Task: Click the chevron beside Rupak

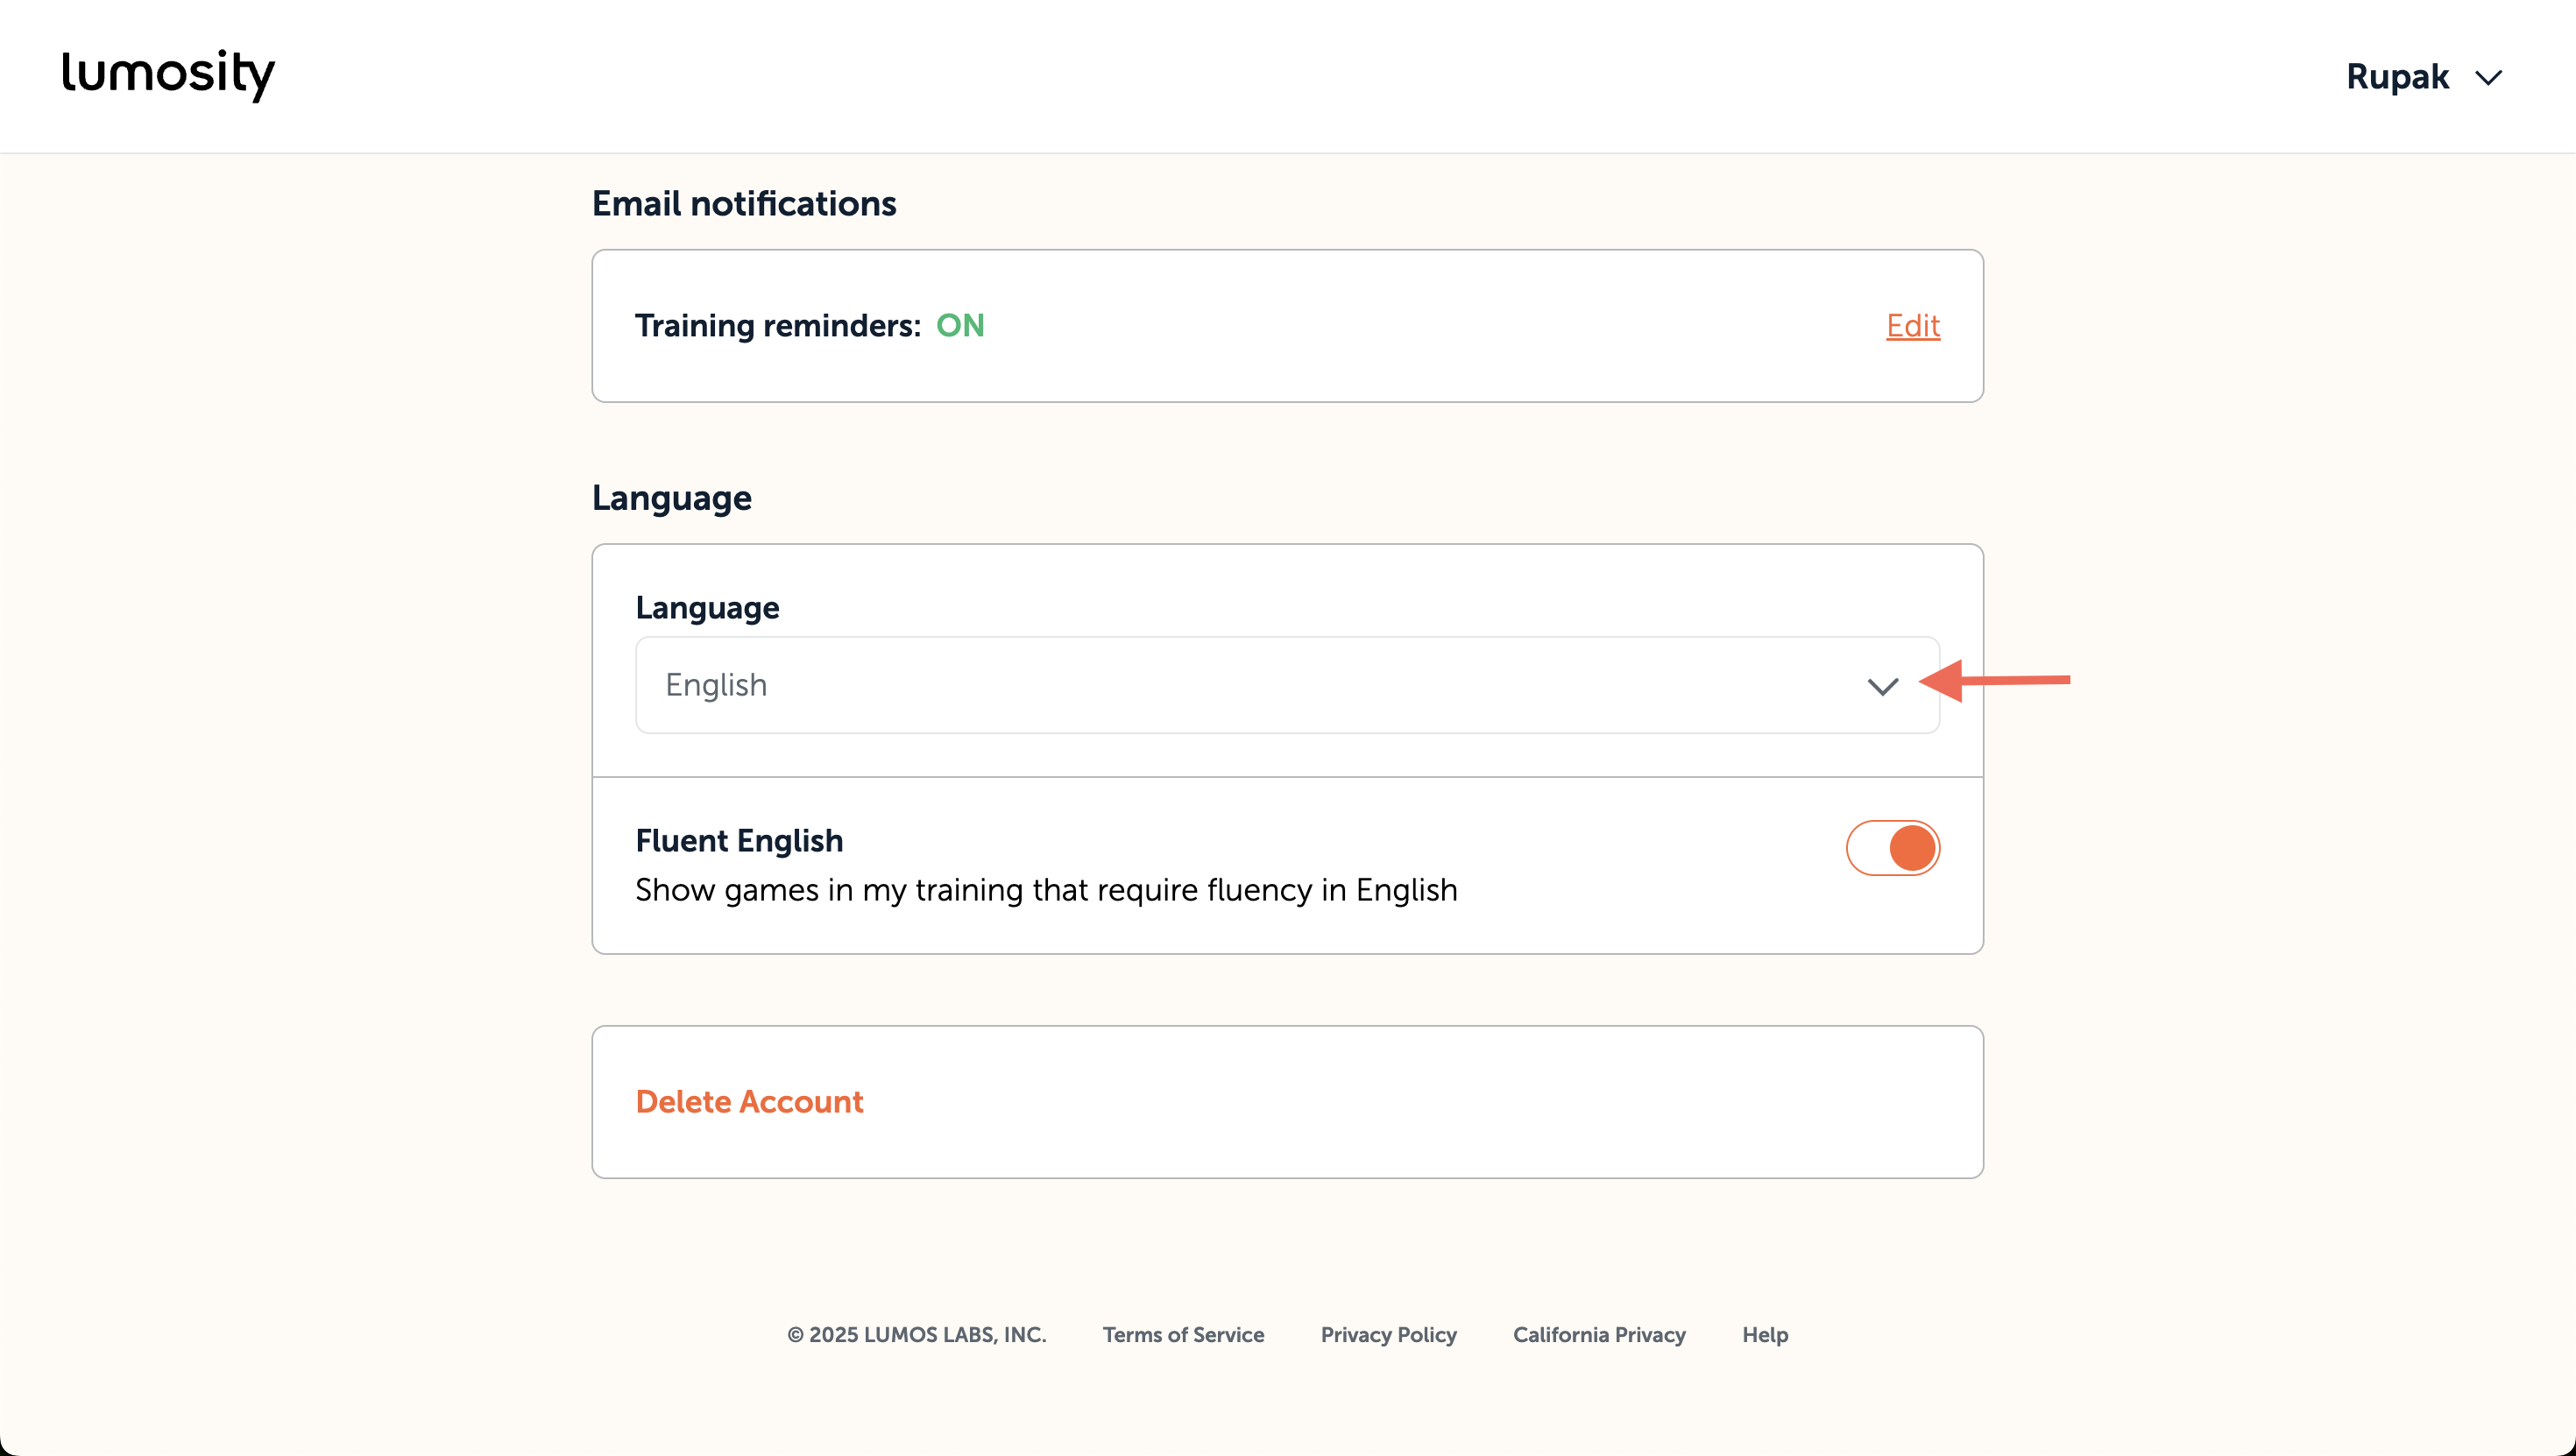Action: click(x=2490, y=77)
